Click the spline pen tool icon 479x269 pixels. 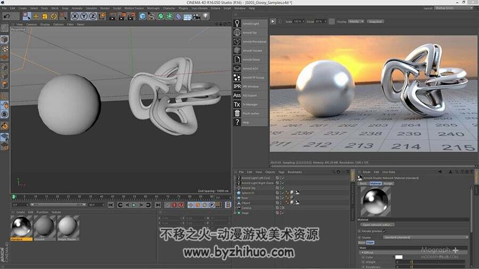152,16
